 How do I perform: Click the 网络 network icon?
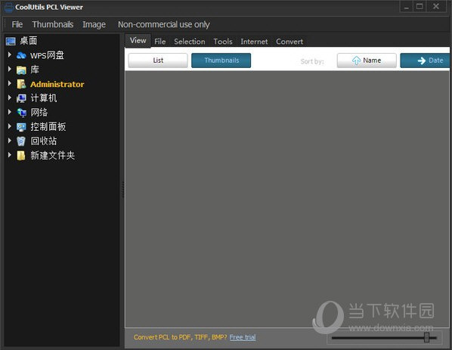coord(21,113)
